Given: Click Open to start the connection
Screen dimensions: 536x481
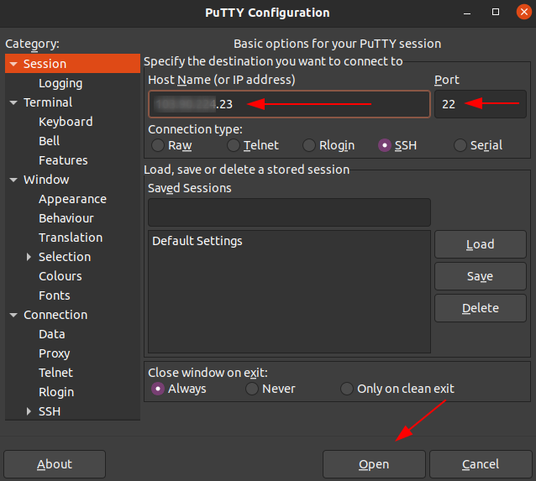Looking at the screenshot, I should pos(374,464).
